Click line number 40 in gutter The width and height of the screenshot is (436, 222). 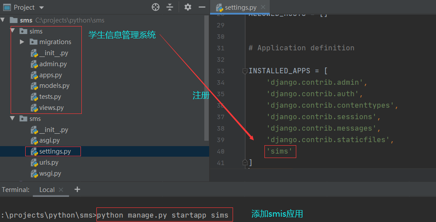click(x=220, y=151)
